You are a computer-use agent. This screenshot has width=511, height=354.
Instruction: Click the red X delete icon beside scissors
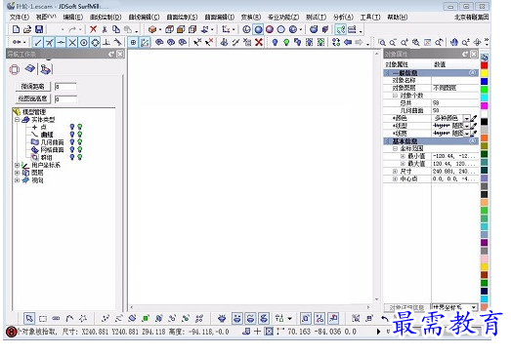93,29
